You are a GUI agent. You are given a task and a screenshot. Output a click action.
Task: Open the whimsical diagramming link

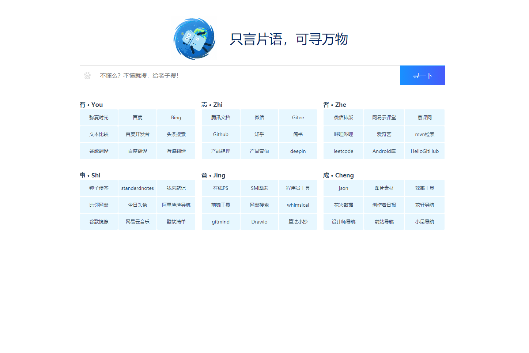pos(298,205)
